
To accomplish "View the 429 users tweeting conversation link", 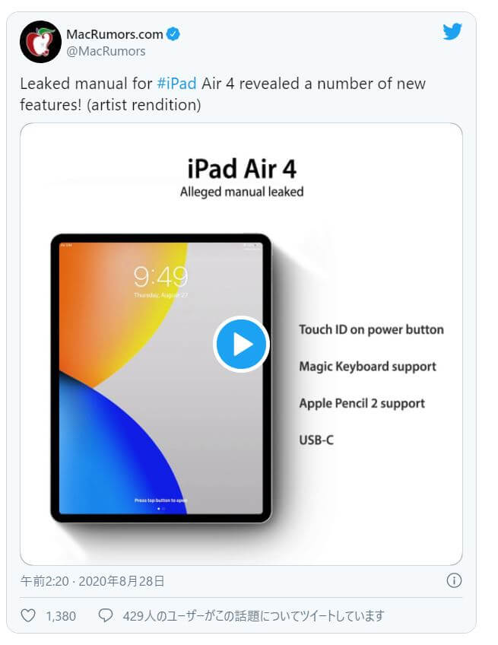I will (253, 616).
